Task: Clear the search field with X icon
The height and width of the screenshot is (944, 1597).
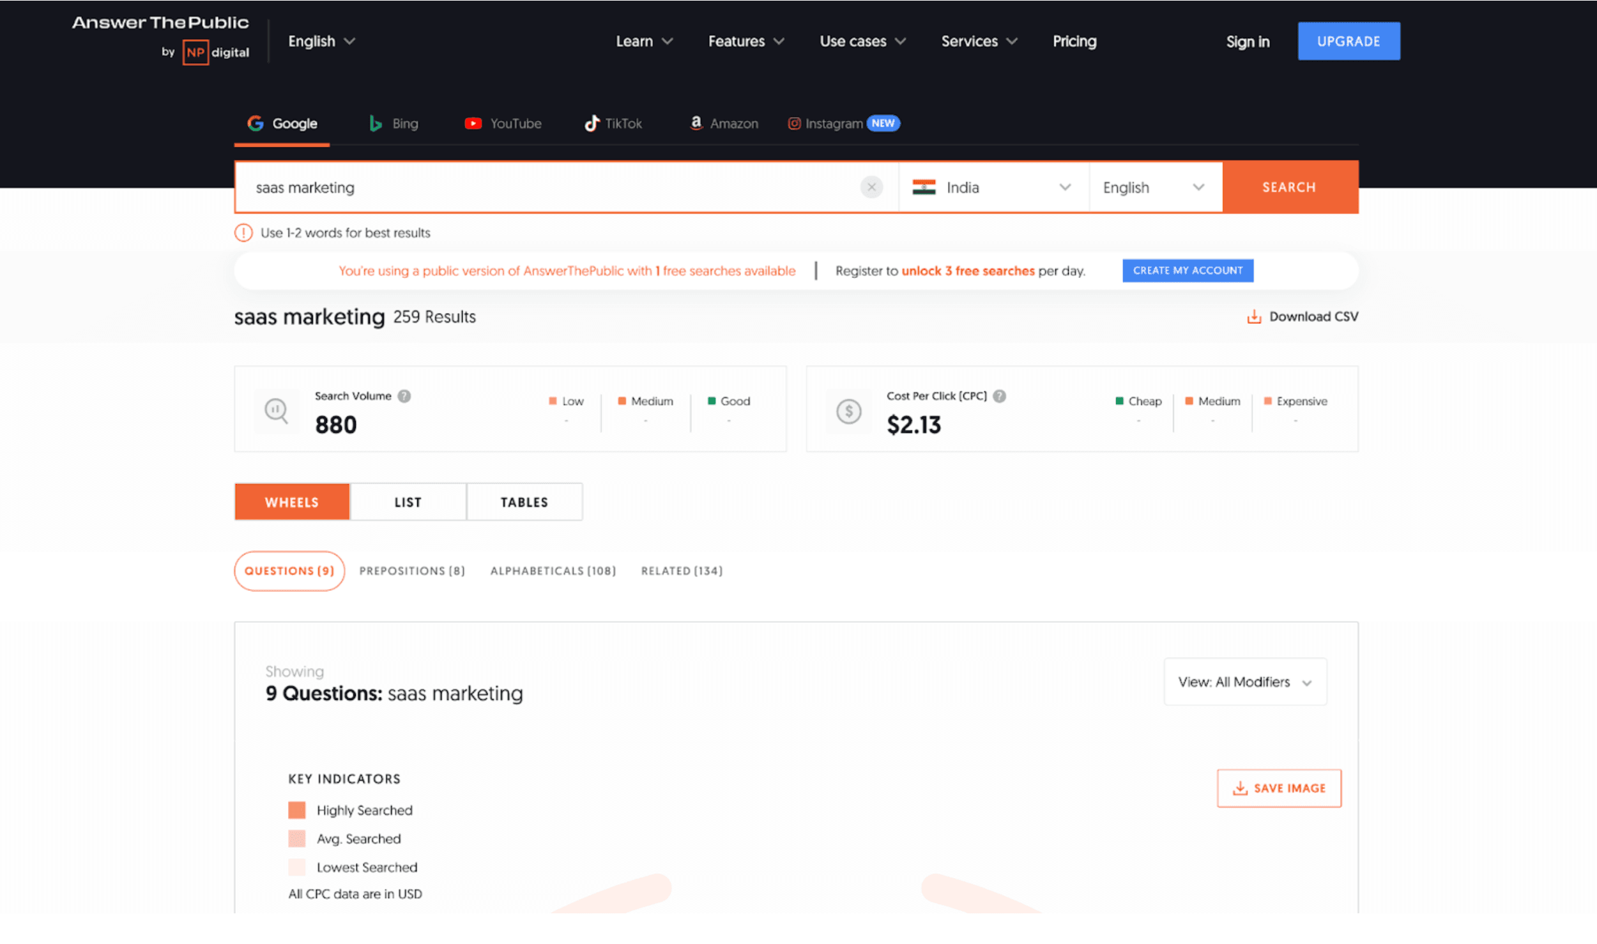Action: click(x=871, y=187)
